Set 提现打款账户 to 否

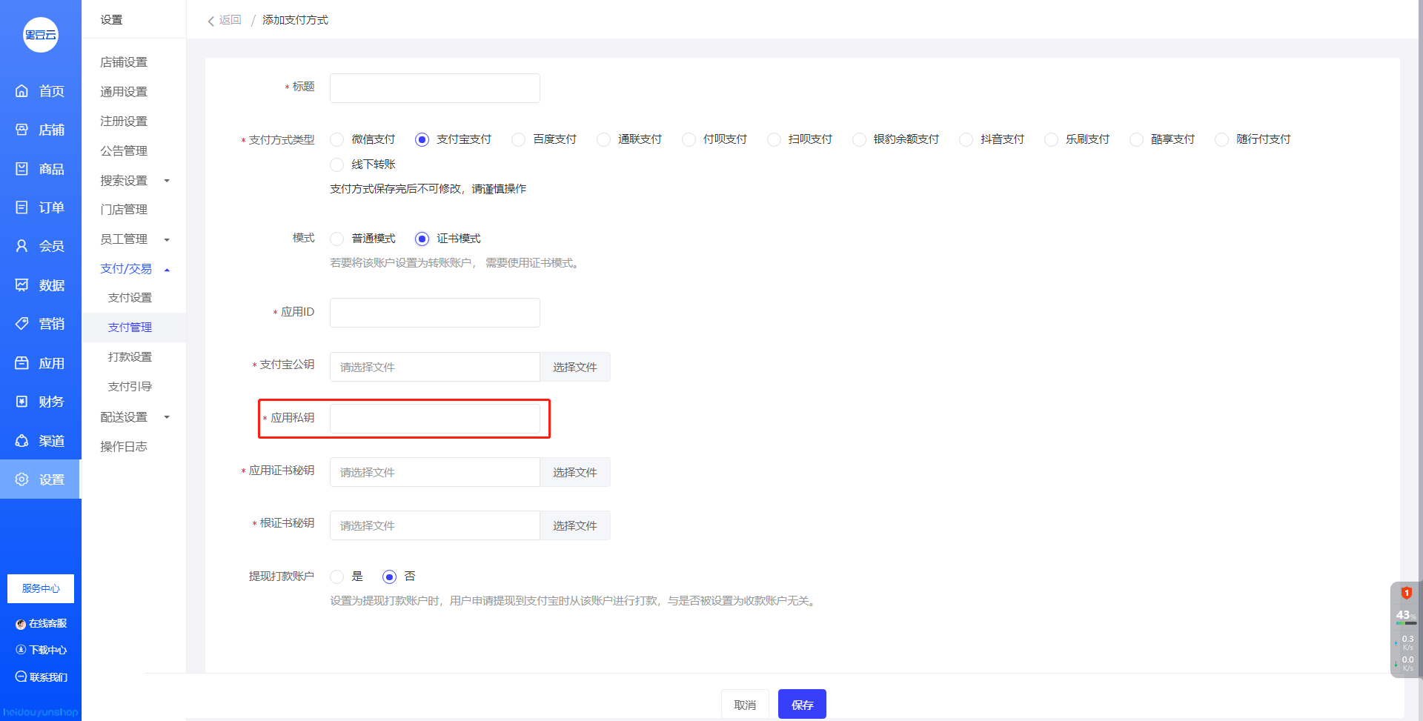[389, 577]
